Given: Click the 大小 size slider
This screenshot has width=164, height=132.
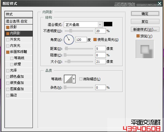Looking at the screenshot, I should 79,62.
